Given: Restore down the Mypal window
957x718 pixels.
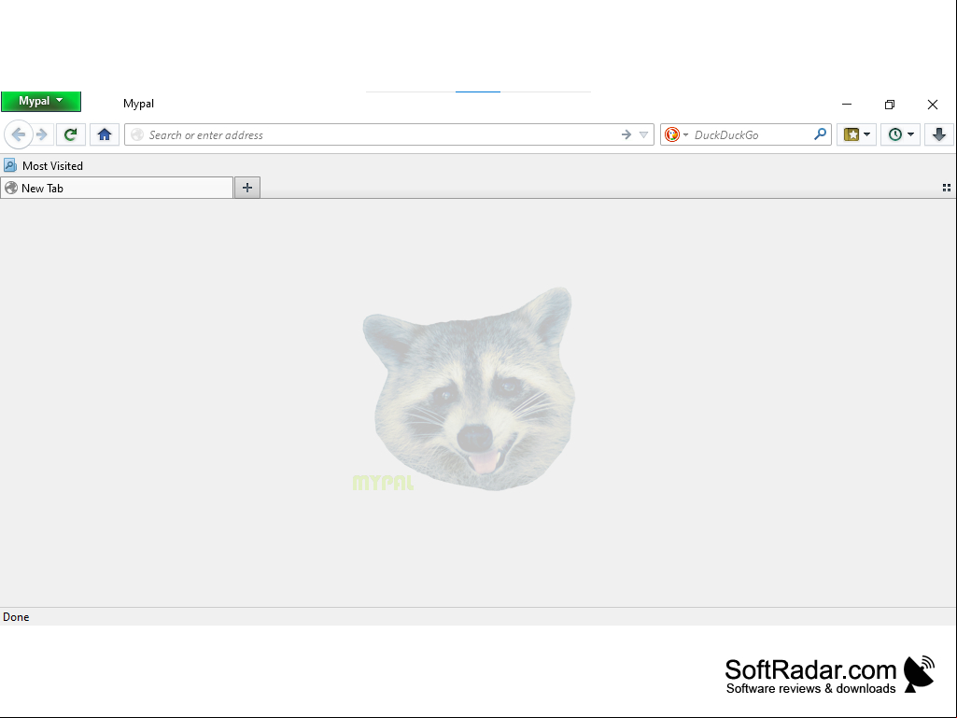Looking at the screenshot, I should pos(890,105).
